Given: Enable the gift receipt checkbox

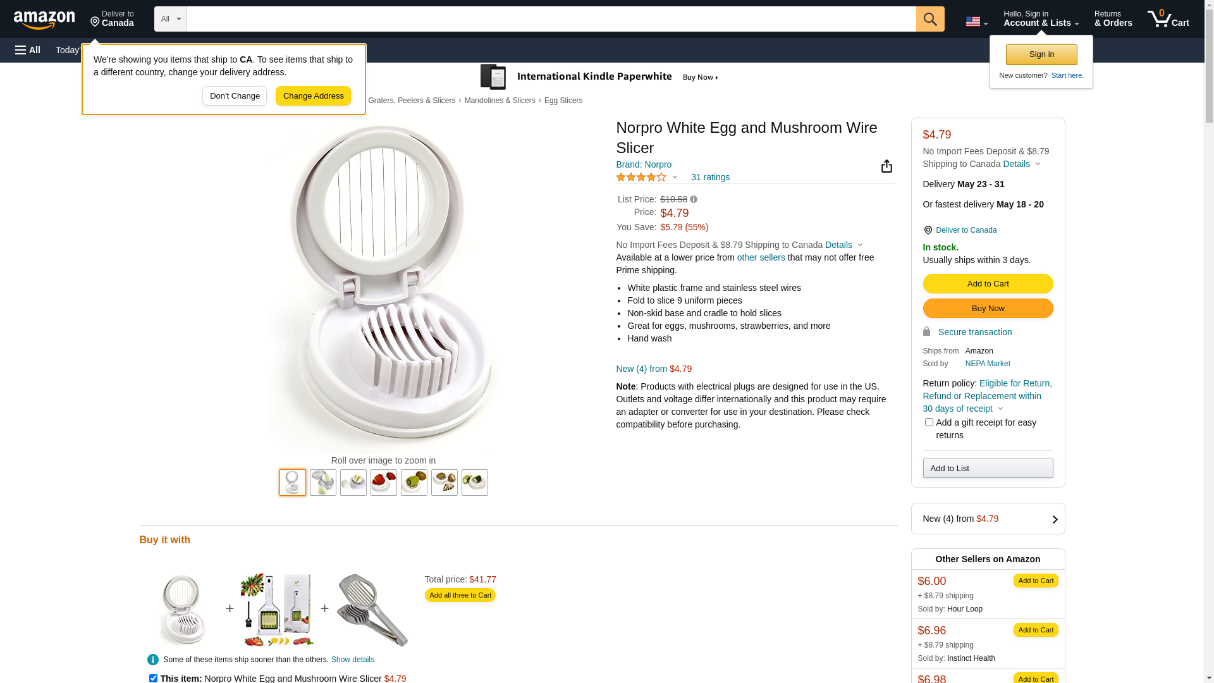Looking at the screenshot, I should pos(929,422).
